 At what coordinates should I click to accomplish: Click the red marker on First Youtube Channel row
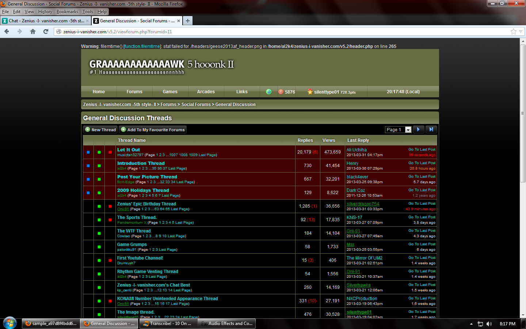click(110, 260)
